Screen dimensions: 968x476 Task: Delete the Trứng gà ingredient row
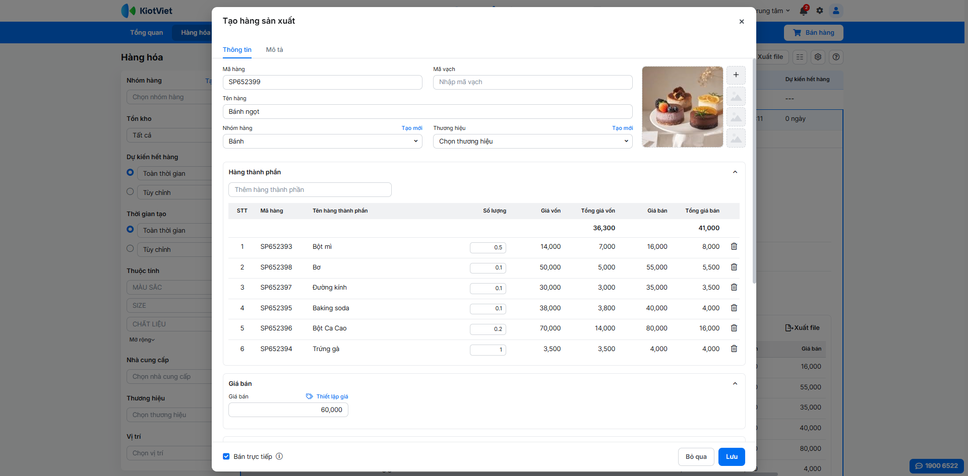(x=734, y=349)
